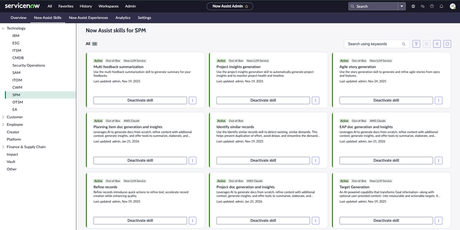Screen dimensions: 460x230
Task: Open the help question mark icon
Action: click(x=432, y=6)
